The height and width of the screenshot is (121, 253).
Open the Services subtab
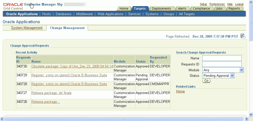click(134, 14)
